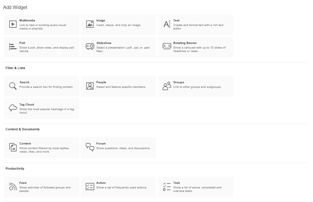Click 'Show content filtered by most replies' text
313x202 pixels.
click(44, 150)
